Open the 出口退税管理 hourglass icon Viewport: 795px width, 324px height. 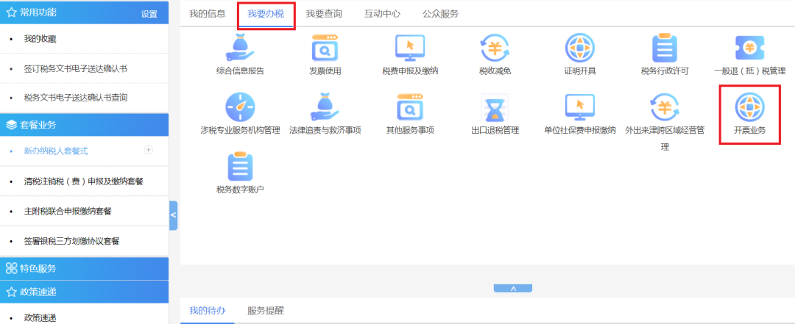click(x=495, y=108)
